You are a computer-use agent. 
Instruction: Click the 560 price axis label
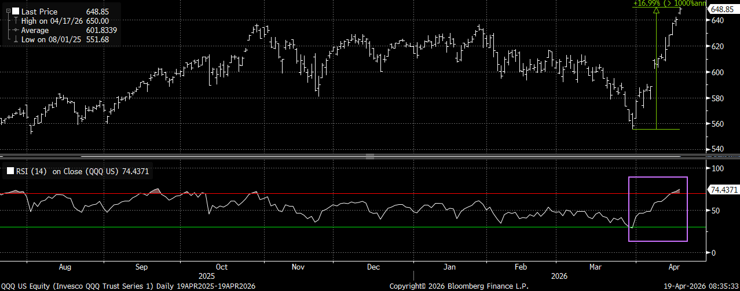tap(716, 124)
